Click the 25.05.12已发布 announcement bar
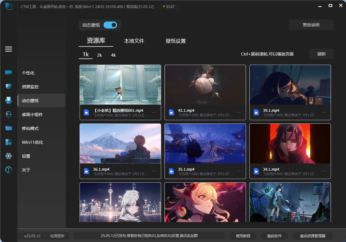Screen dimensions: 346x242 (x=149, y=236)
